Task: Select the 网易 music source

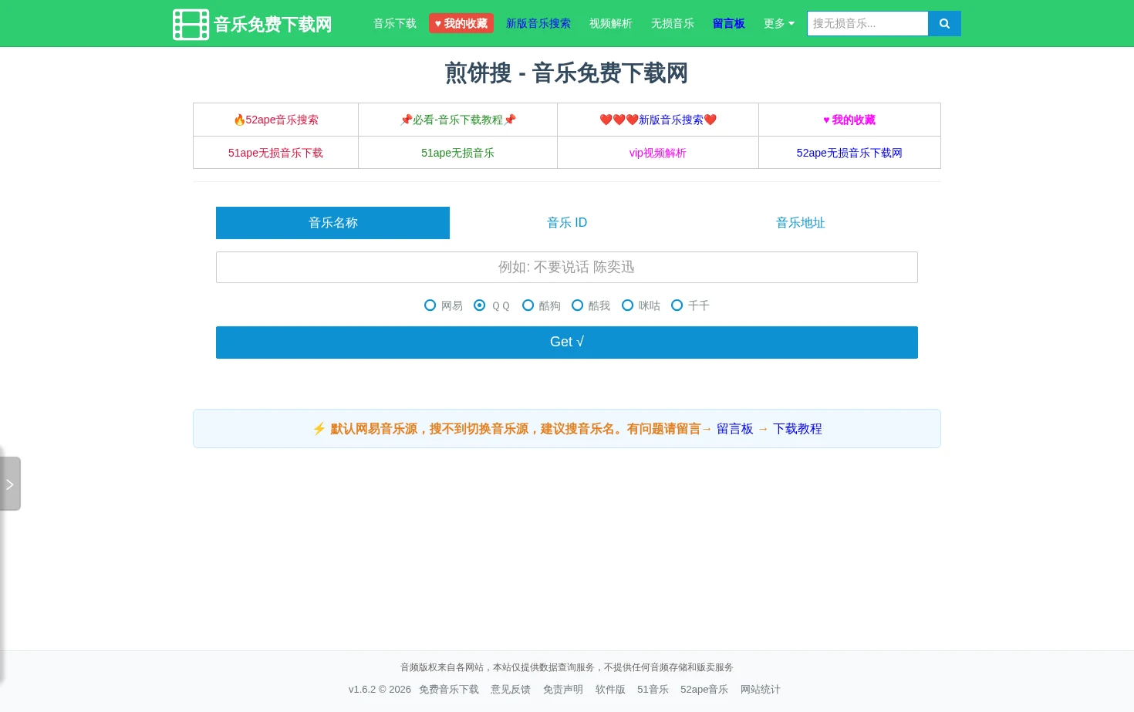Action: coord(430,305)
